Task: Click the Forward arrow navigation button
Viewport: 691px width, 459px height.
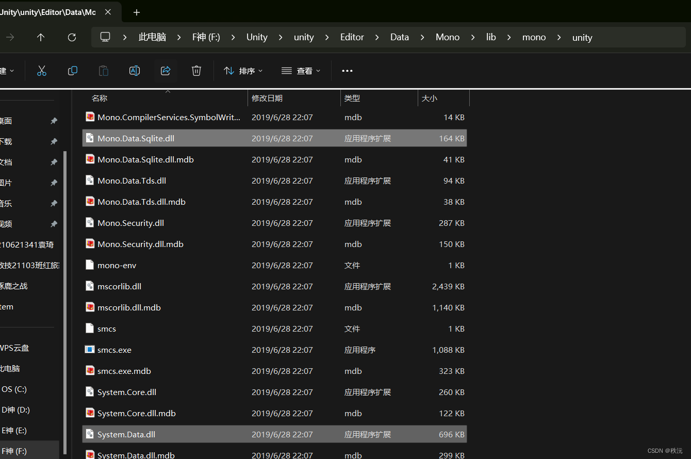Action: click(x=10, y=37)
